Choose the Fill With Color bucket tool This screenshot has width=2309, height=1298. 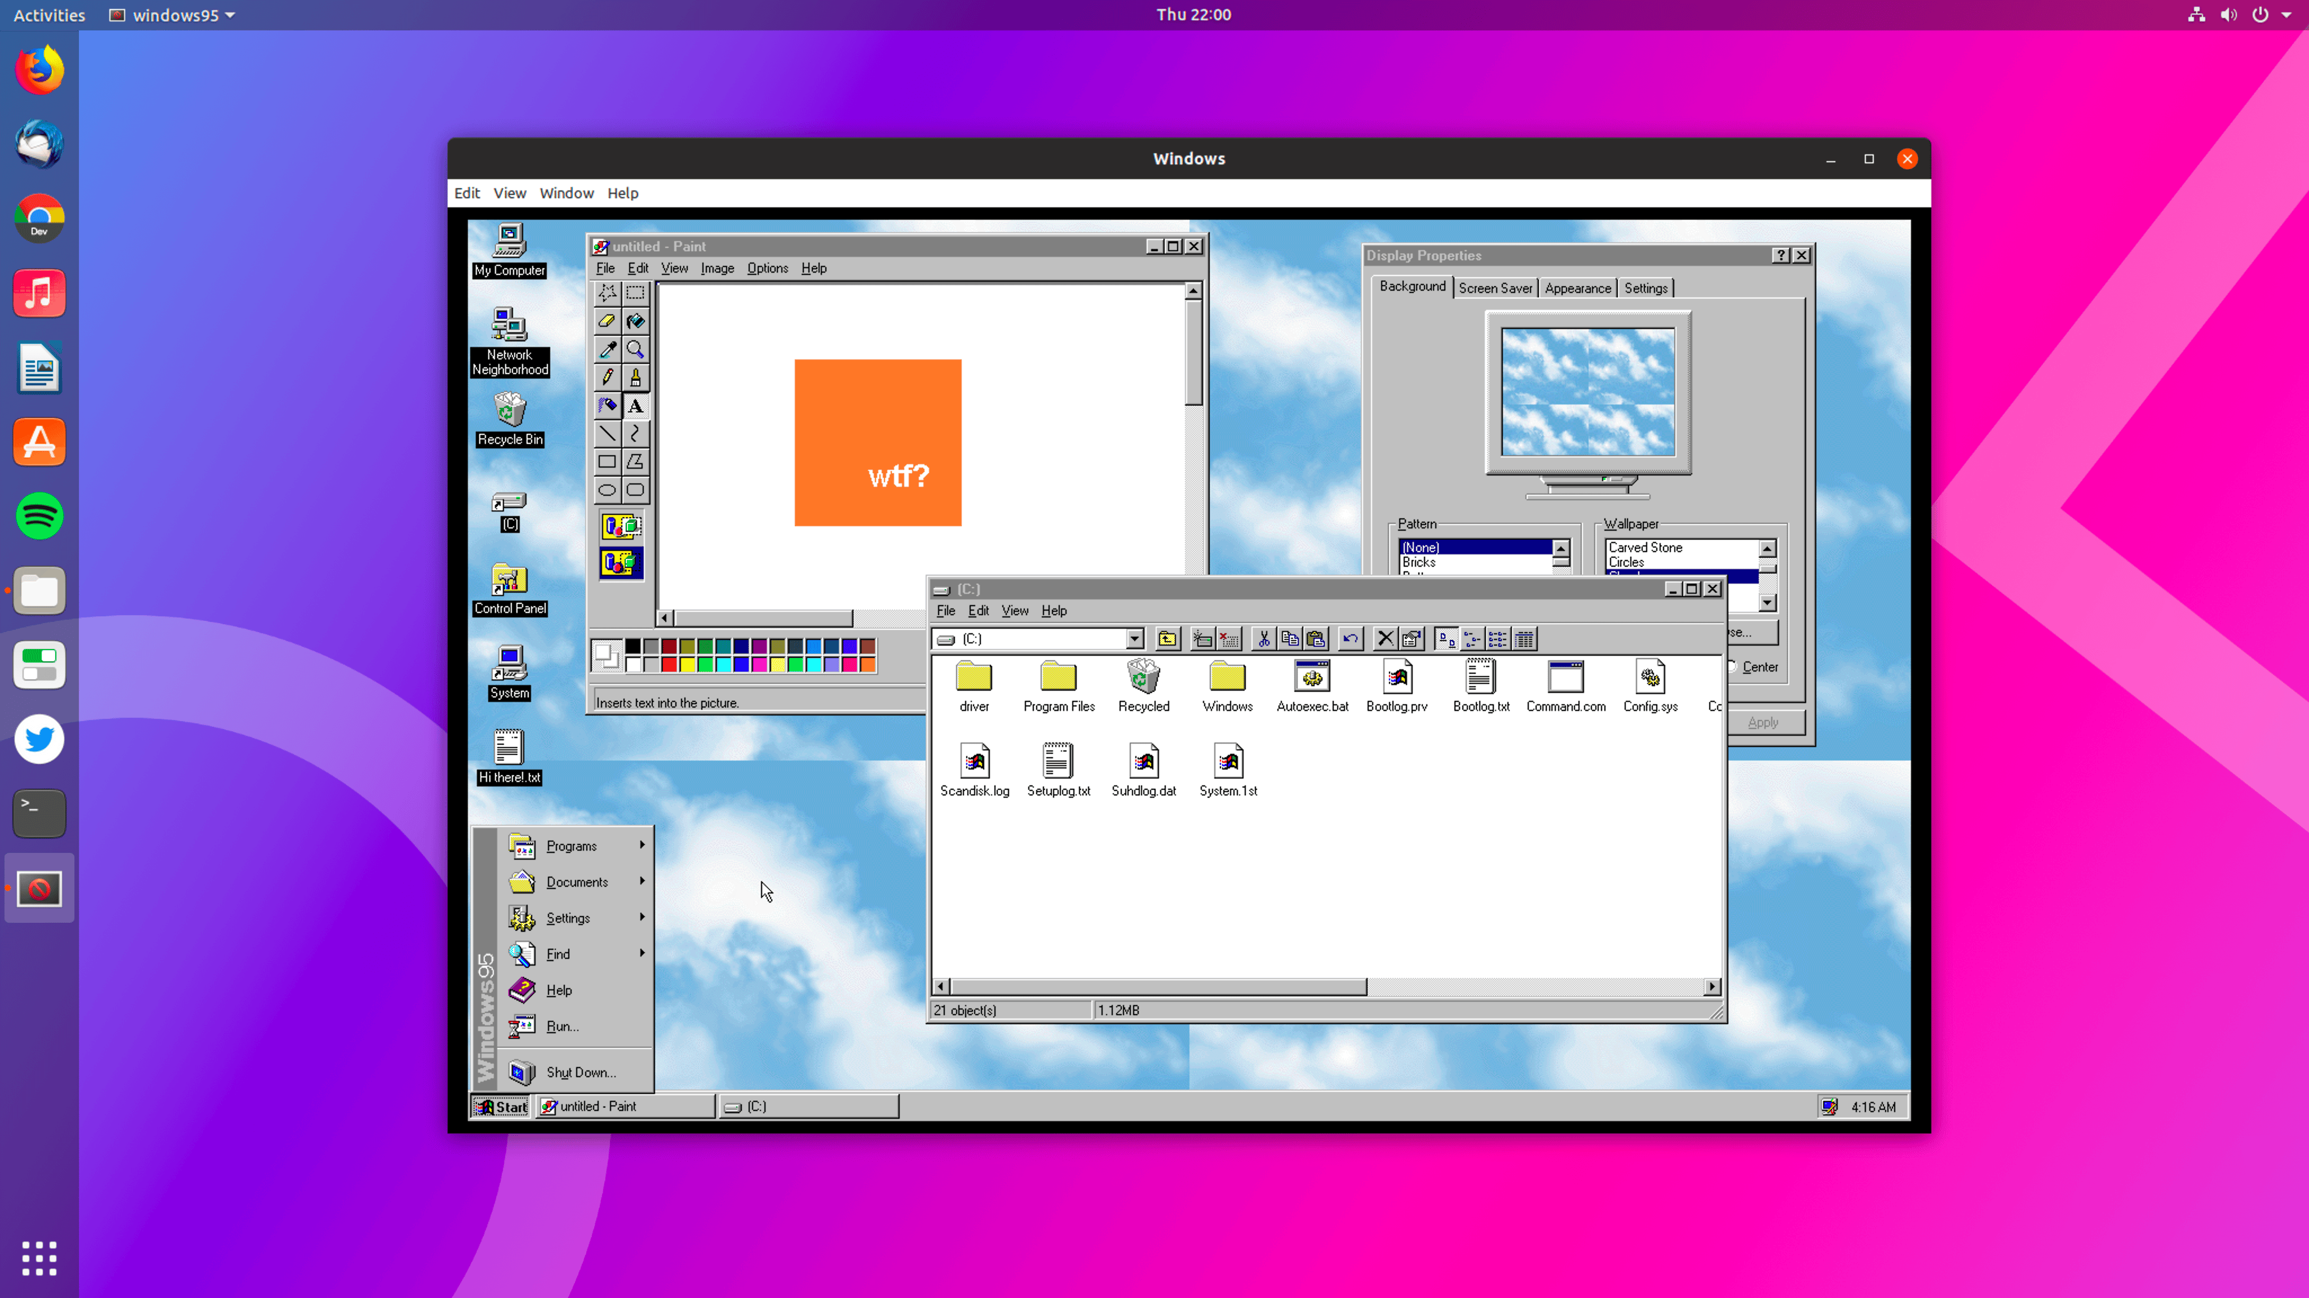[x=635, y=321]
